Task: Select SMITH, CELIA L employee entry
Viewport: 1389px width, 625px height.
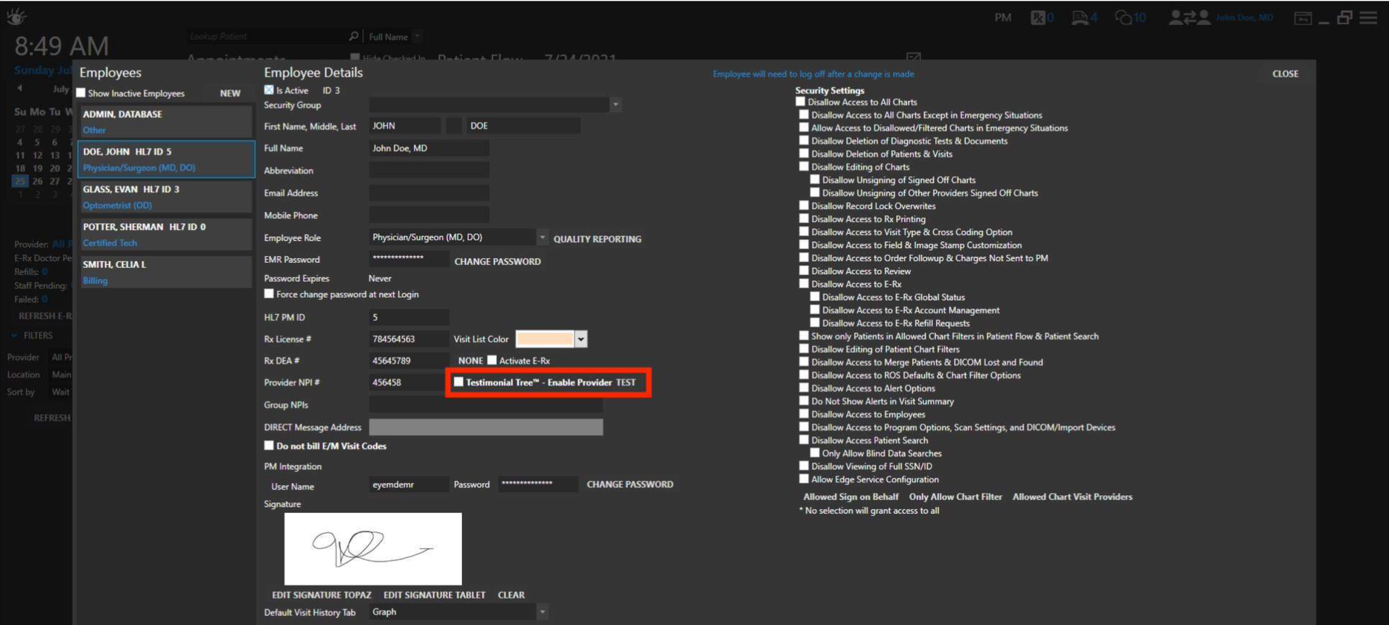Action: tap(166, 272)
